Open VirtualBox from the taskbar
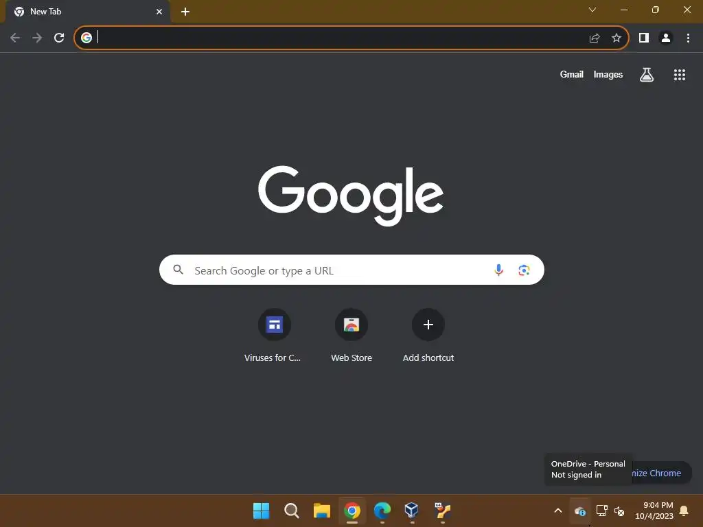703x527 pixels. [412, 511]
